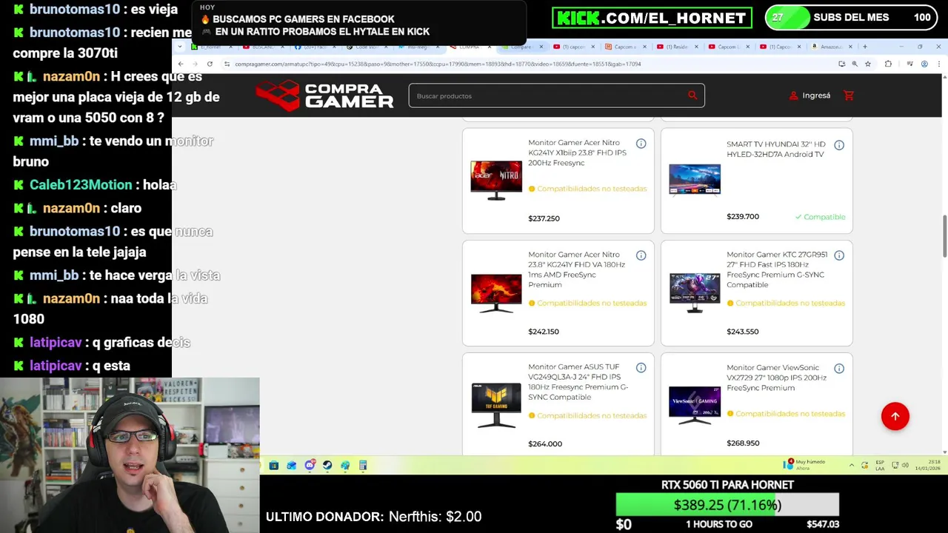The image size is (948, 533).
Task: Open info icon for SMART TV HYUNDAI 32"
Action: click(839, 145)
